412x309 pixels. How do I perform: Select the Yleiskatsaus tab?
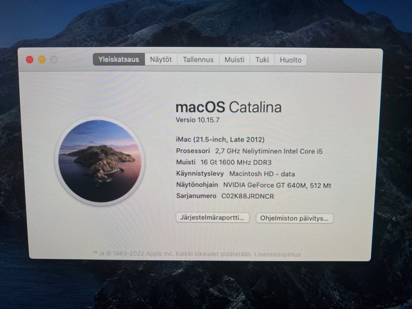click(119, 59)
